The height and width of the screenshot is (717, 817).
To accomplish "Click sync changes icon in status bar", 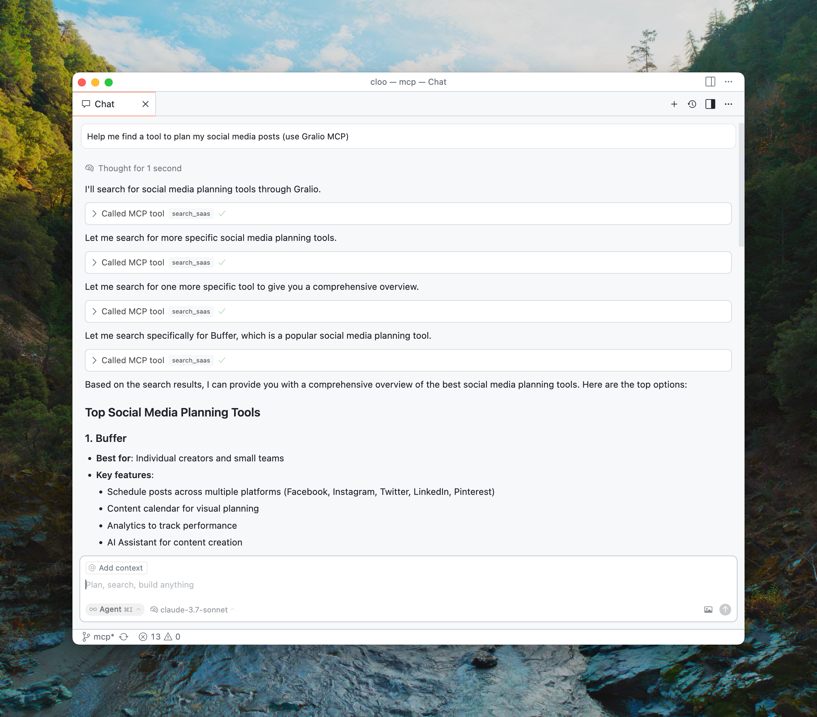I will [124, 637].
